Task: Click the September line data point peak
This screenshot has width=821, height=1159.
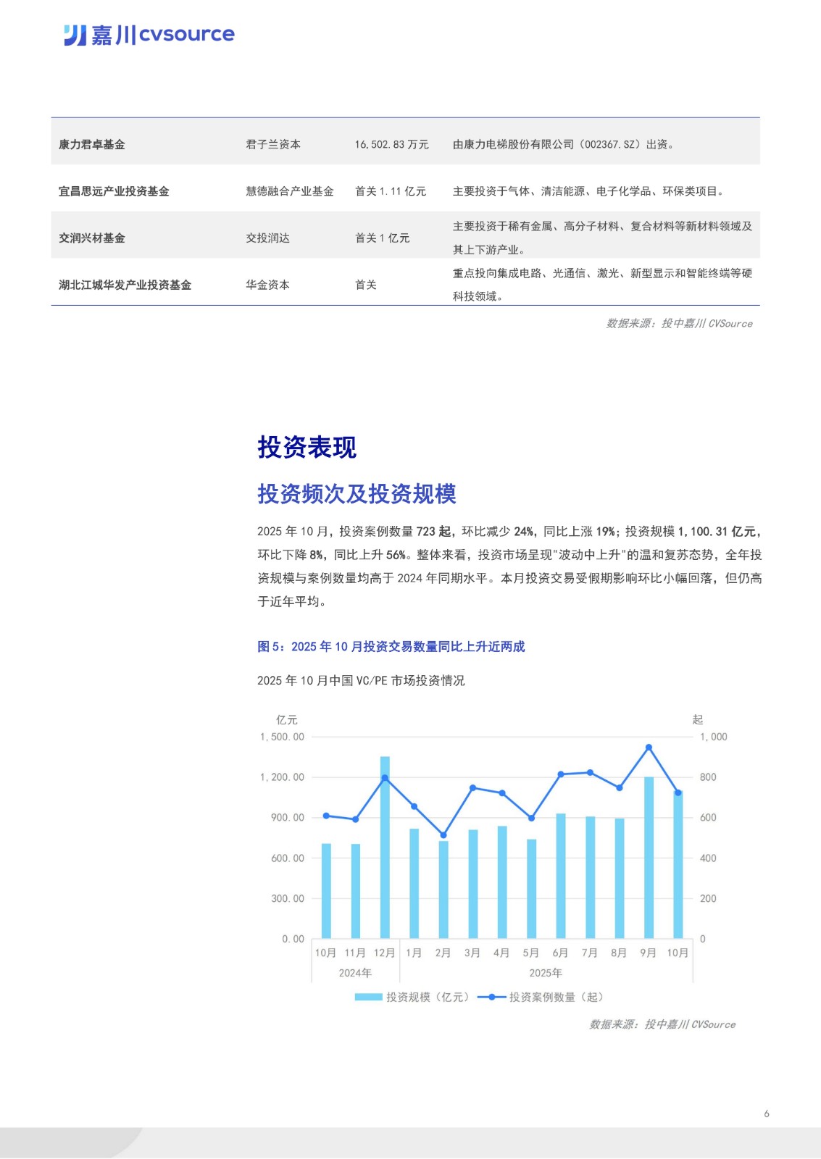Action: click(x=649, y=748)
